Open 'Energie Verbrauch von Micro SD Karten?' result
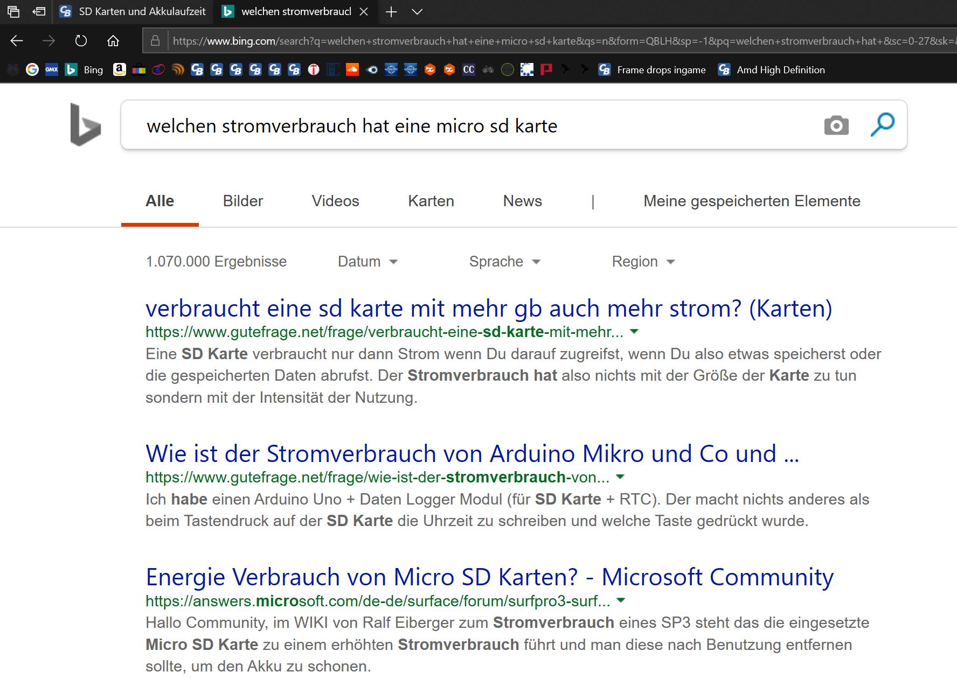This screenshot has height=700, width=957. [x=490, y=577]
